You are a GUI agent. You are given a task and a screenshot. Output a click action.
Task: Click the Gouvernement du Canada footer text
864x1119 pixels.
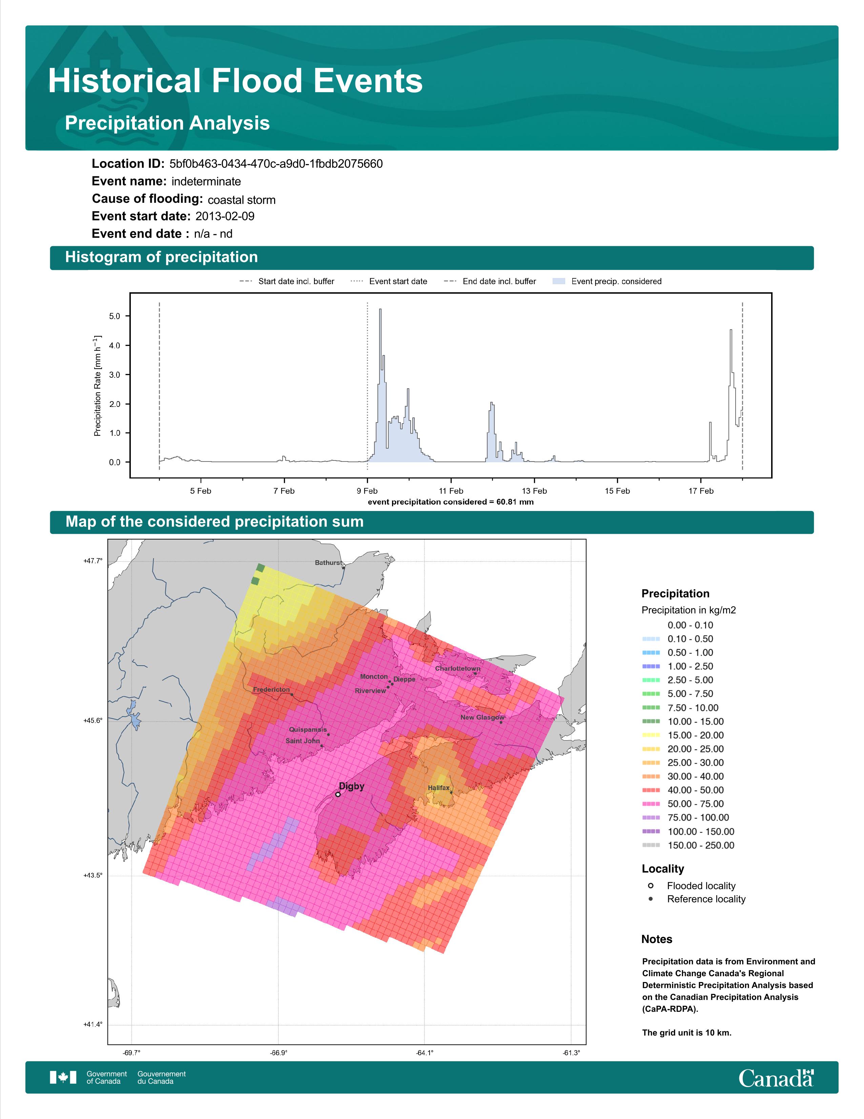[x=162, y=1077]
